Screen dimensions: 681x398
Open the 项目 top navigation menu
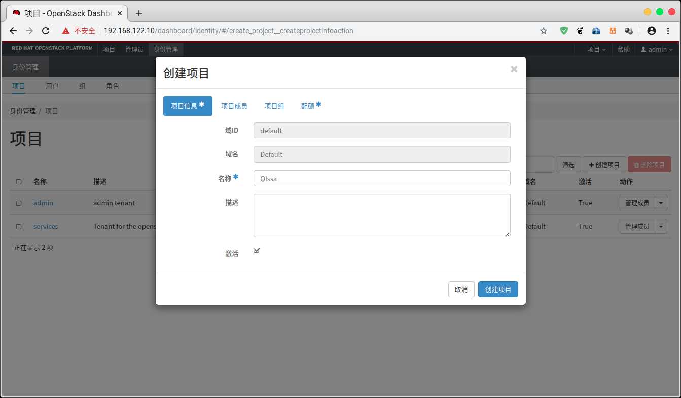tap(109, 49)
